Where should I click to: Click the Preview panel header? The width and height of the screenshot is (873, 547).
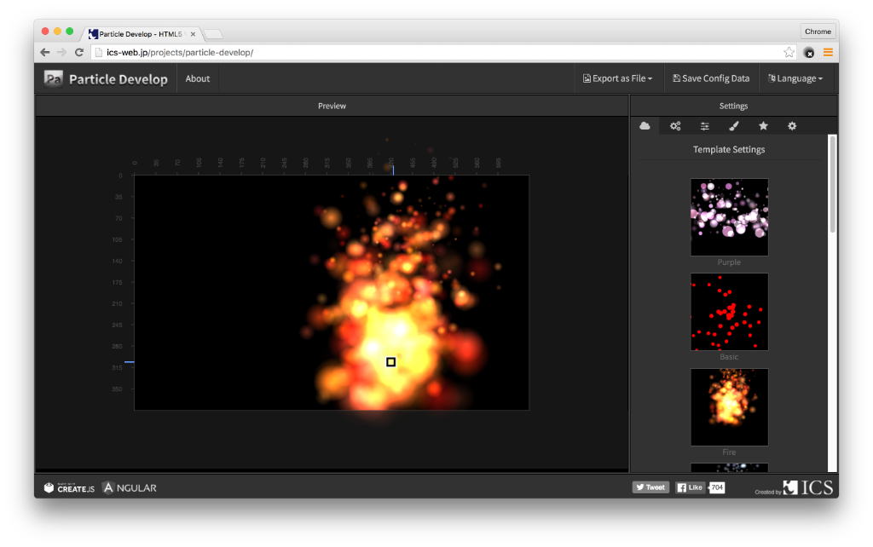[332, 106]
